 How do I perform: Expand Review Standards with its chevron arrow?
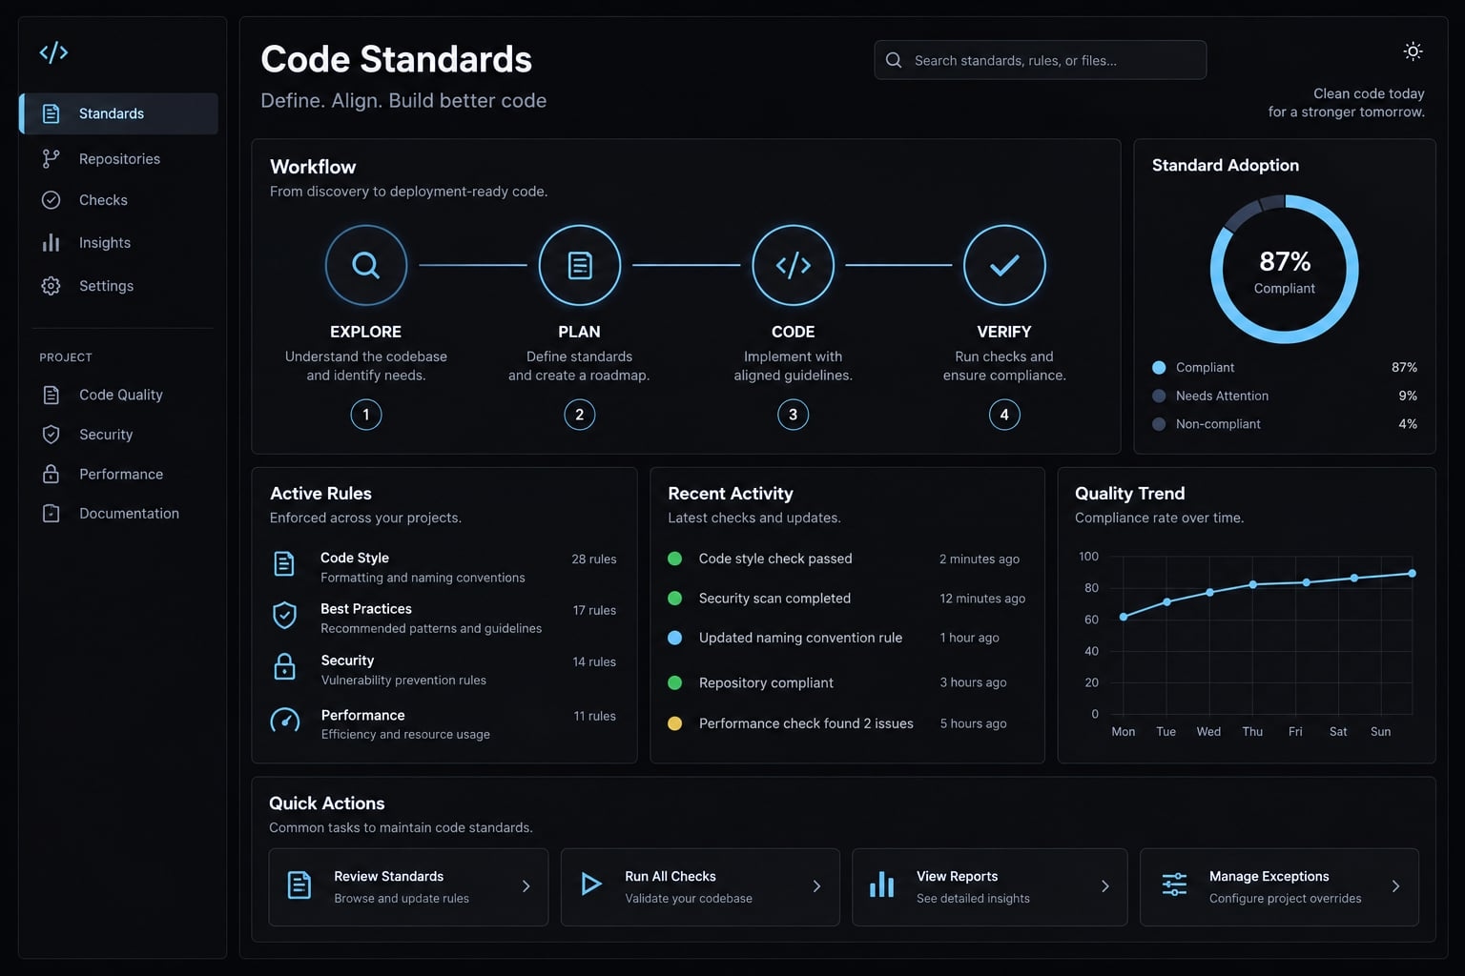click(526, 886)
